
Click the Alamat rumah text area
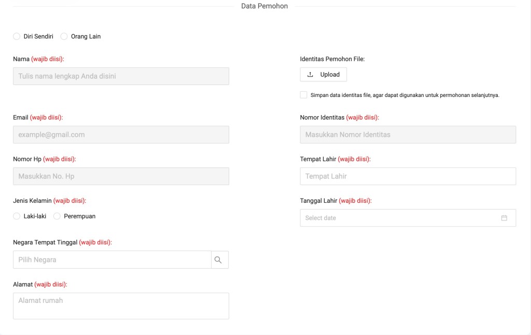[x=121, y=306]
